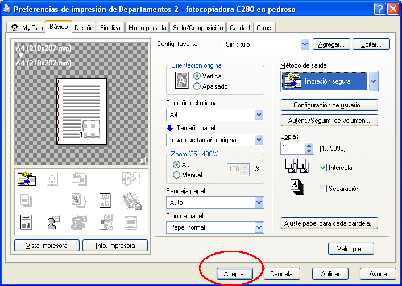Decrease Copias with the down arrow
402x286 pixels.
click(x=309, y=151)
